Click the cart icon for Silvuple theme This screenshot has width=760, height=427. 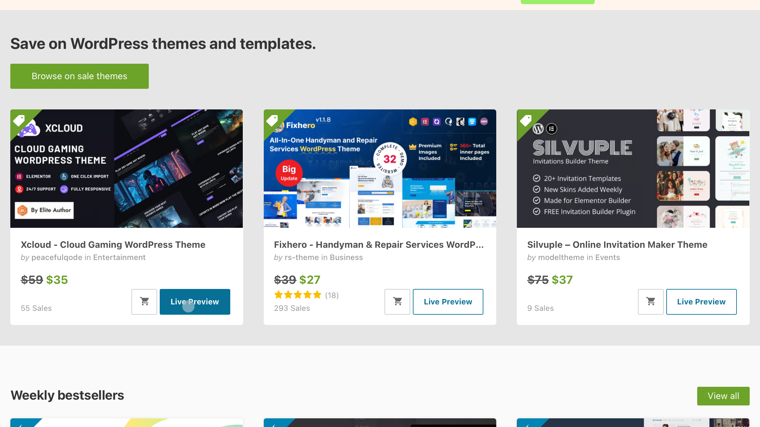651,302
